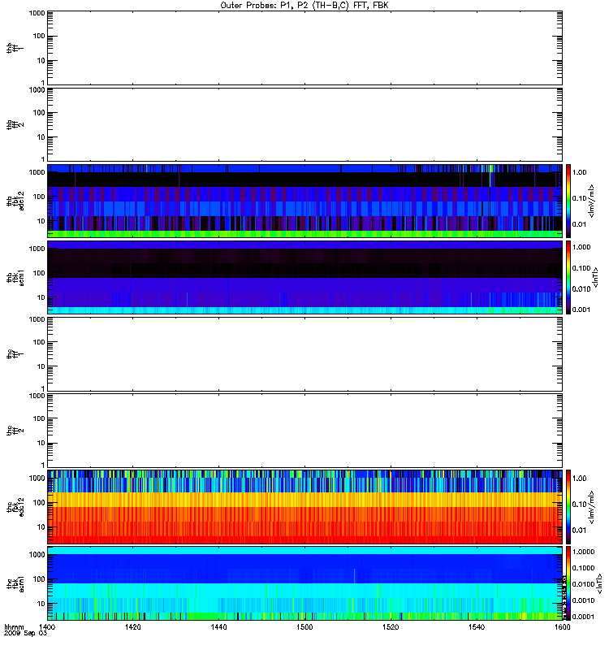Click the 'thc fbk edc12' panel axis label
The image size is (609, 650).
(x=15, y=507)
